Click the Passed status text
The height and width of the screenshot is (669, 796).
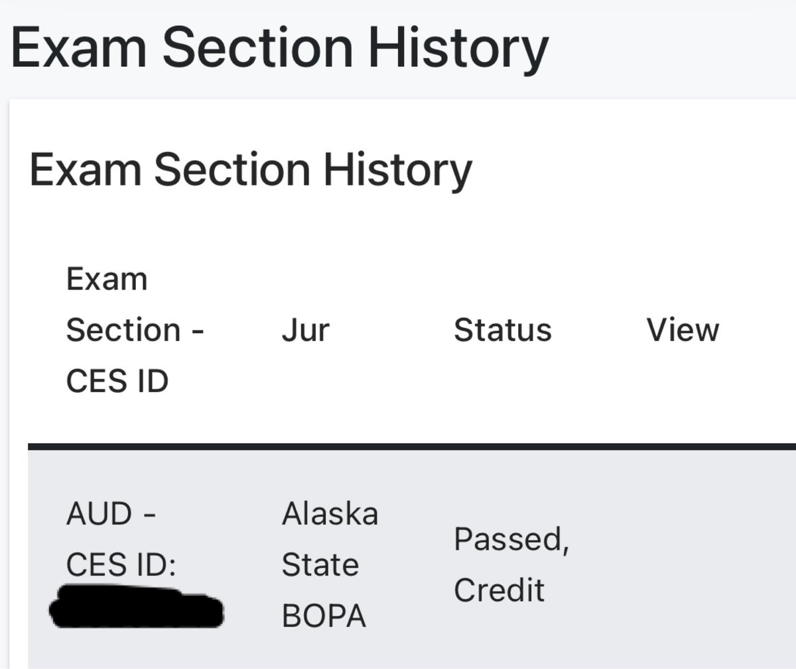click(511, 540)
